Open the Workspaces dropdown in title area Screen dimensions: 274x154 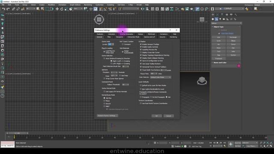(x=264, y=5)
